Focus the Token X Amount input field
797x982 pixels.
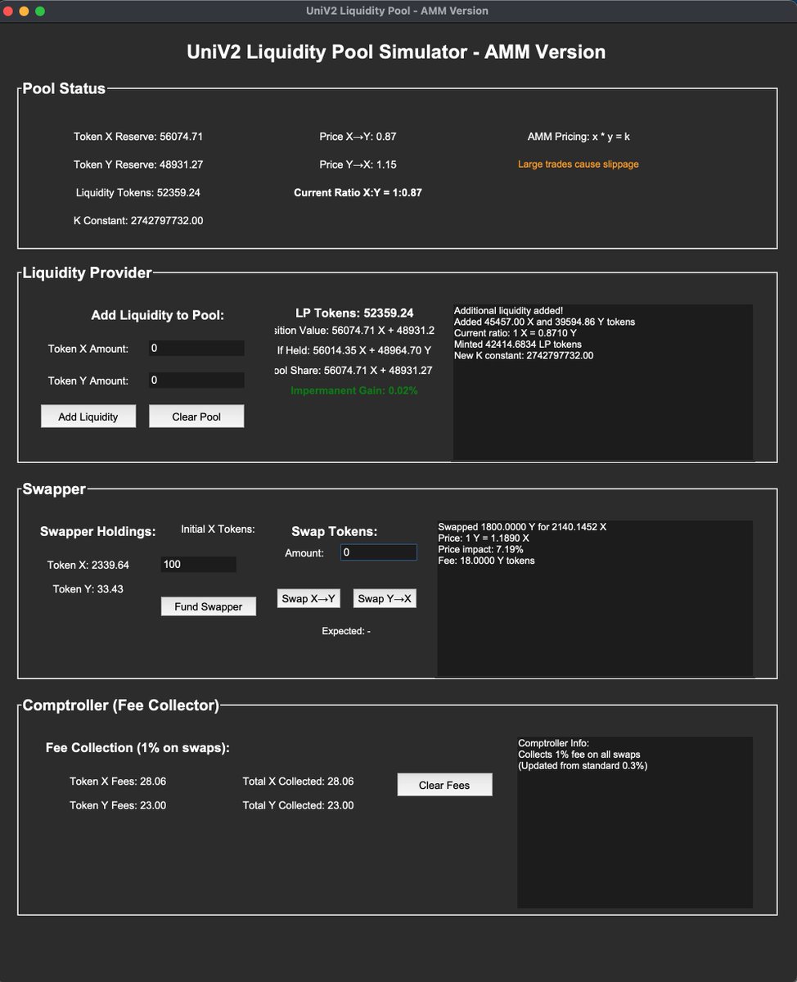click(196, 348)
